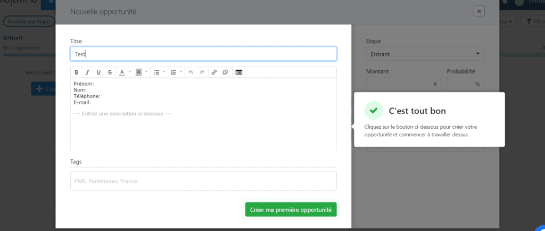Screen dimensions: 545x231
Task: Click the Probabilité percentage field
Action: (465, 84)
